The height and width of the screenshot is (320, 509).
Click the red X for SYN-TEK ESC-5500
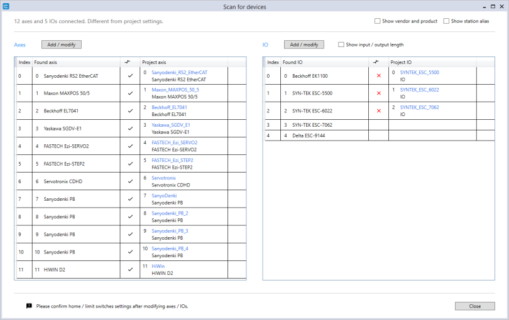point(378,93)
